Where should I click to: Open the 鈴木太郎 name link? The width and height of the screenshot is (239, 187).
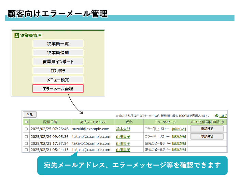123,129
